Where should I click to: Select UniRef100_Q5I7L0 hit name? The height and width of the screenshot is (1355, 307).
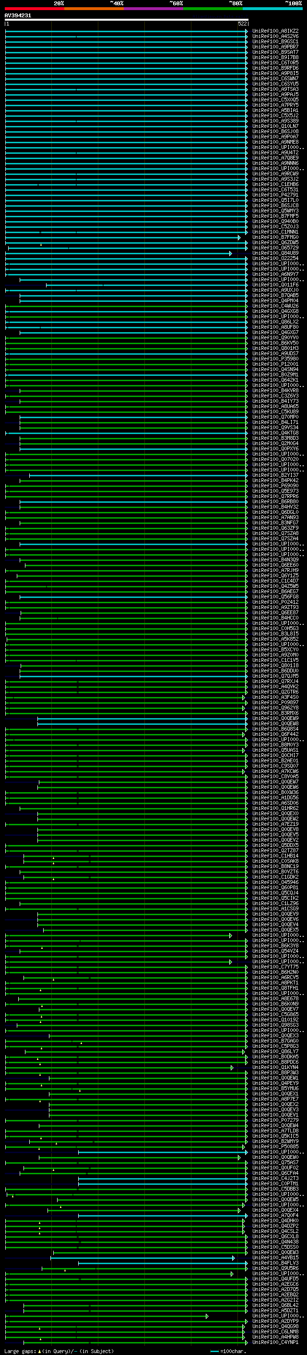[275, 200]
